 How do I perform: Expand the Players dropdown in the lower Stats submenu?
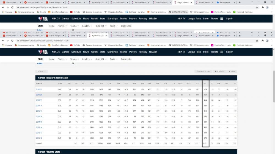[62, 59]
